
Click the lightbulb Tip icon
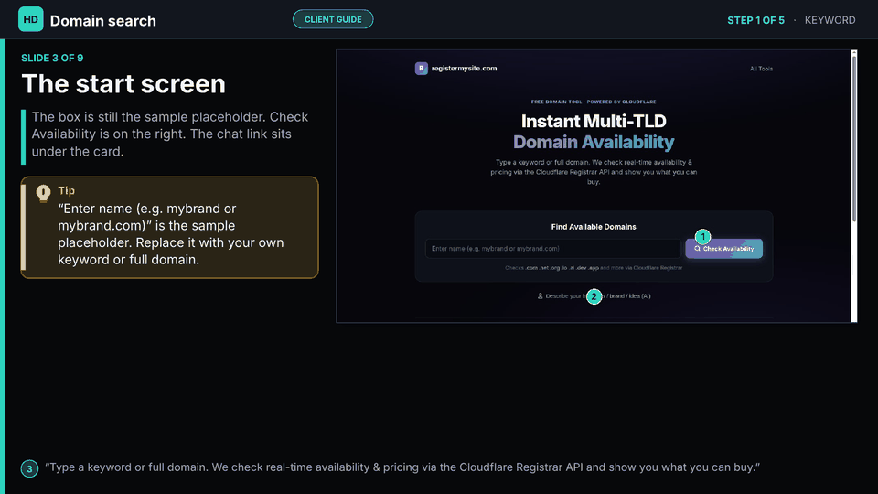(x=43, y=193)
